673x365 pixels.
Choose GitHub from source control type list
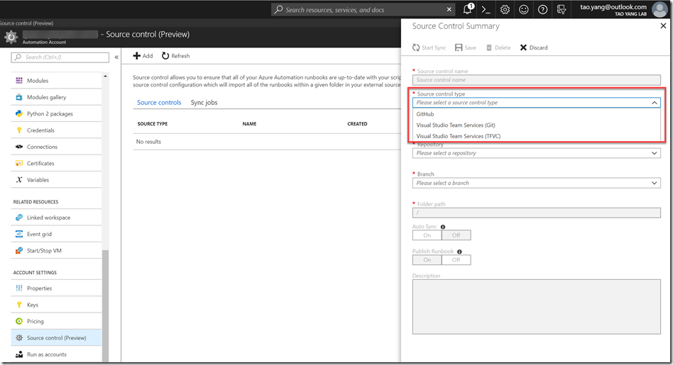pos(536,114)
